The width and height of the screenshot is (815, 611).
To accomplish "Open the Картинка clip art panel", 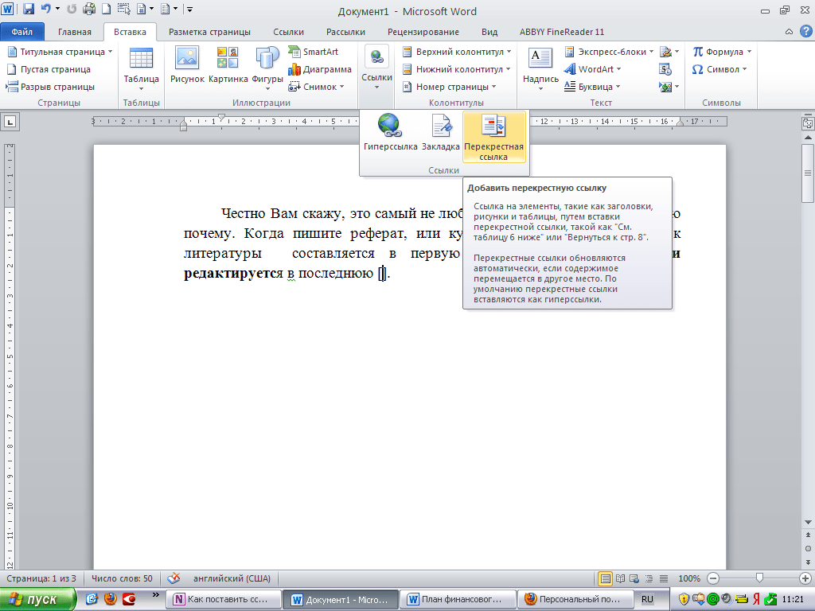I will pyautogui.click(x=228, y=65).
